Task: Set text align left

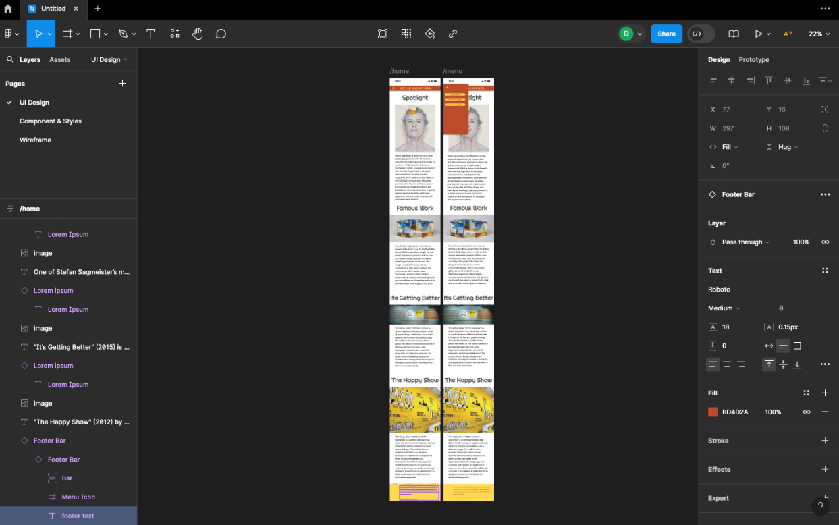Action: pos(713,364)
